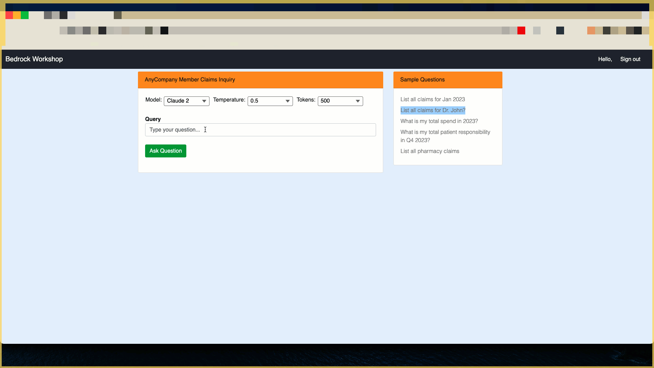Click the Sign out link
This screenshot has width=654, height=368.
tap(630, 59)
